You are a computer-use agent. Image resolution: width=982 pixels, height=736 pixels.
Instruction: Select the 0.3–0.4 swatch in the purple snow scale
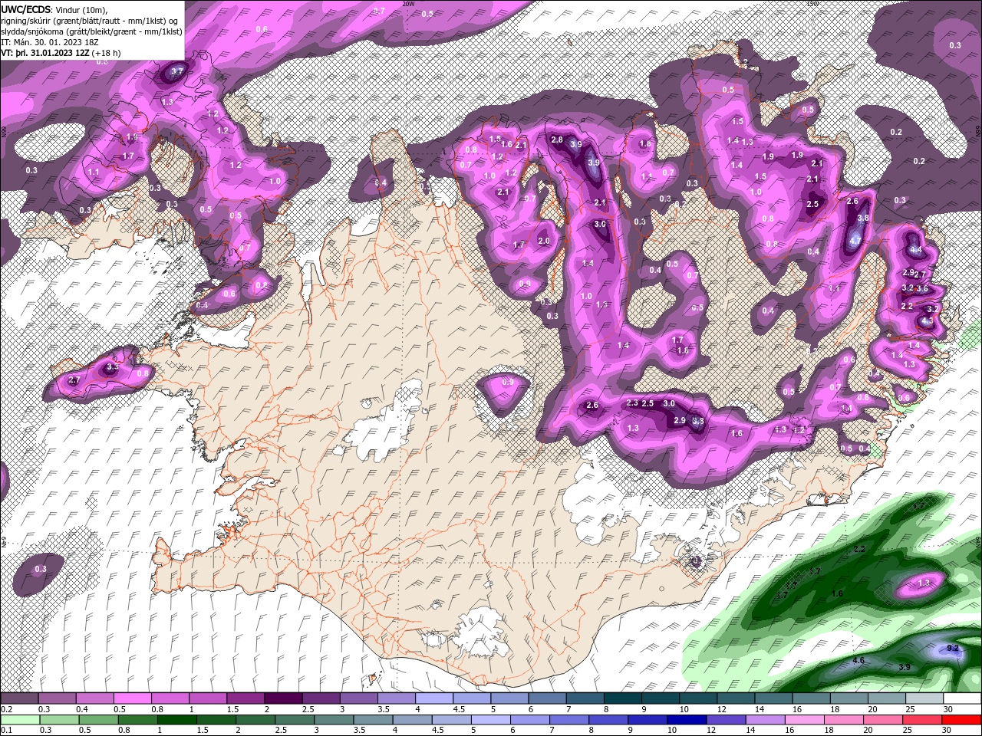pos(58,699)
